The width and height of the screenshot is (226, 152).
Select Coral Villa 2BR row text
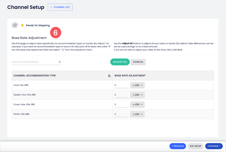click(21, 85)
